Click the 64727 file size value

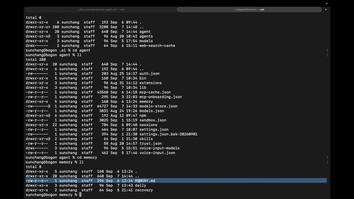click(x=103, y=106)
